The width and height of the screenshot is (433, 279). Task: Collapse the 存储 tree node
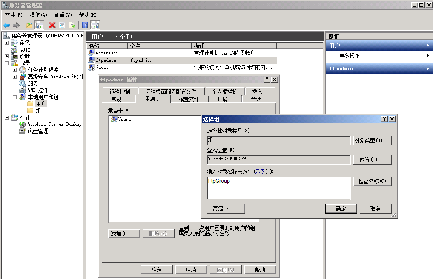(7, 117)
